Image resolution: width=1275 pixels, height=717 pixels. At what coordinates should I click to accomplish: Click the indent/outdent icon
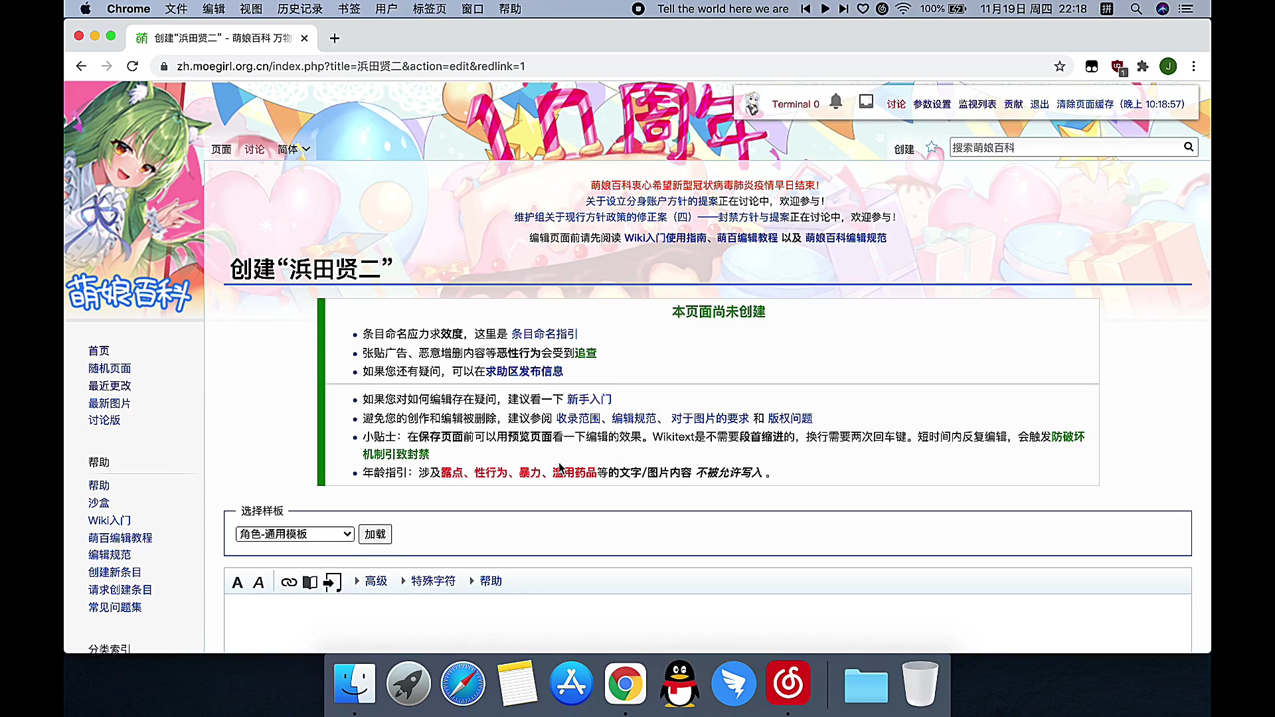click(x=332, y=580)
